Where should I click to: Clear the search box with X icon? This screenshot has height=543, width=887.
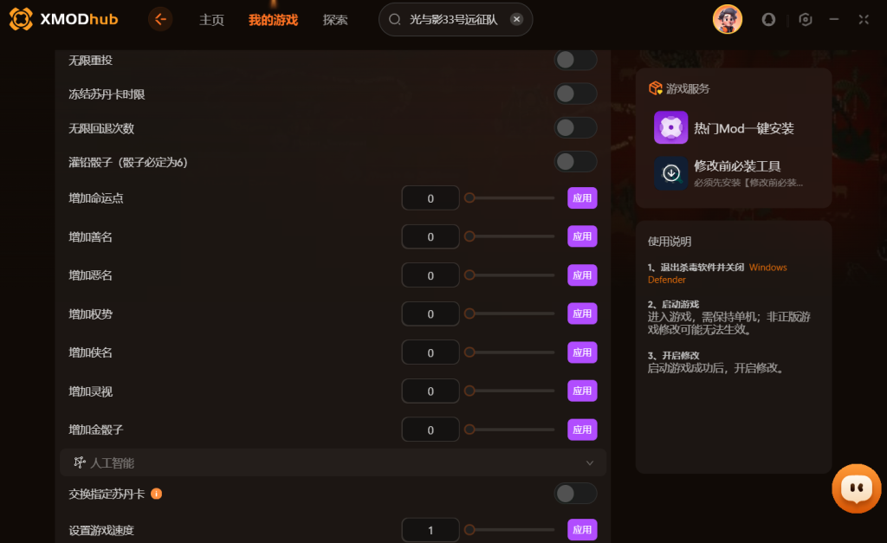pos(516,19)
